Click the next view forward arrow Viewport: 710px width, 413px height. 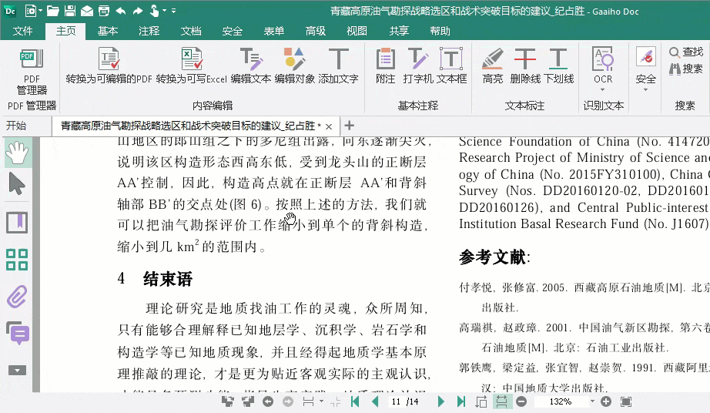click(x=288, y=401)
